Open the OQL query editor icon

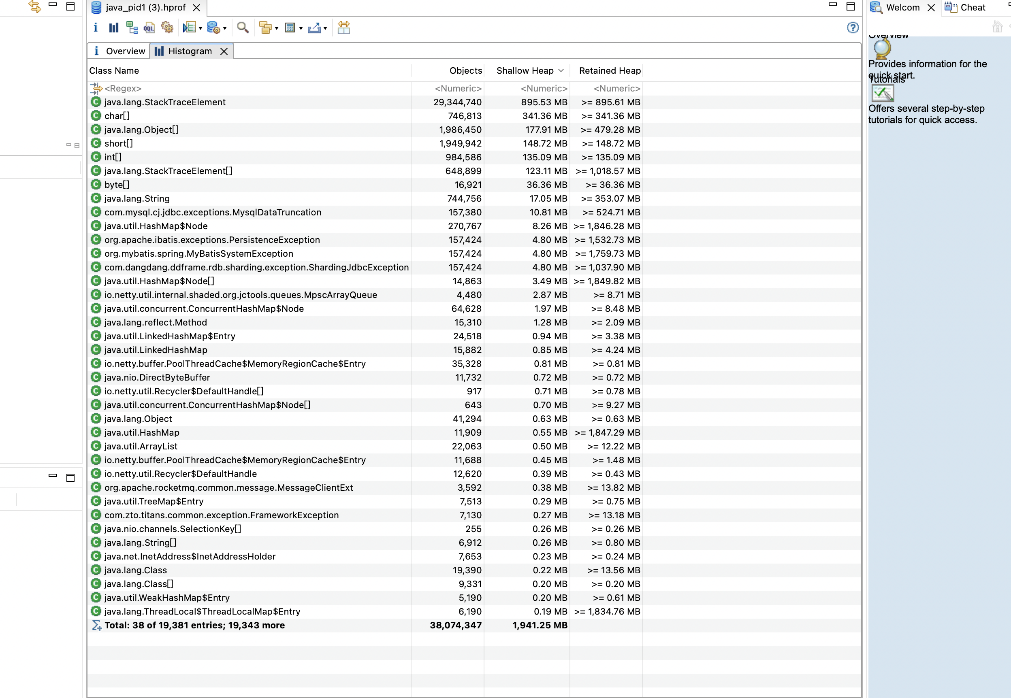point(149,28)
